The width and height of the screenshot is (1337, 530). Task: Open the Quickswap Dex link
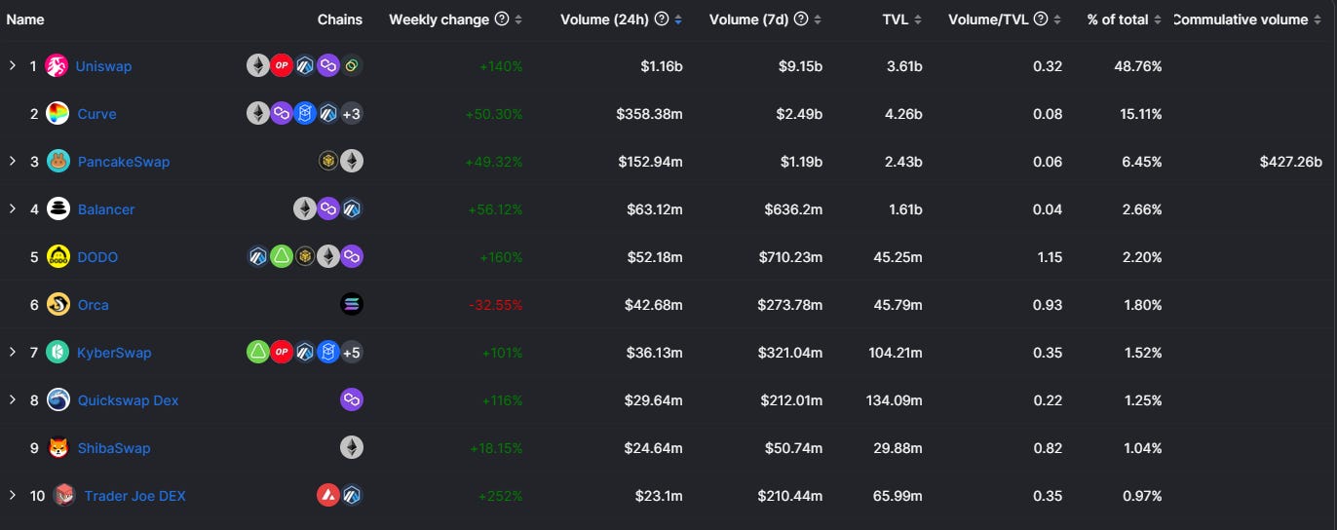point(128,400)
